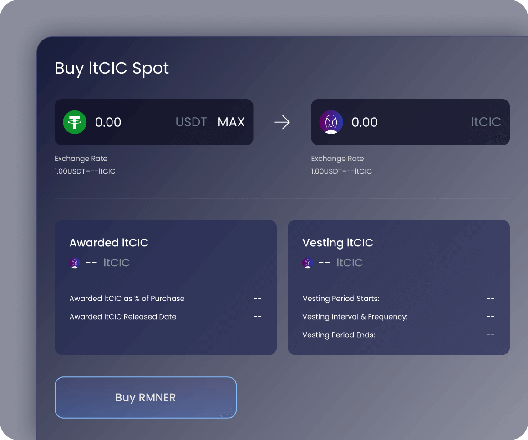The height and width of the screenshot is (440, 528).
Task: Select the Vesting ItCIC card heading
Action: click(337, 243)
